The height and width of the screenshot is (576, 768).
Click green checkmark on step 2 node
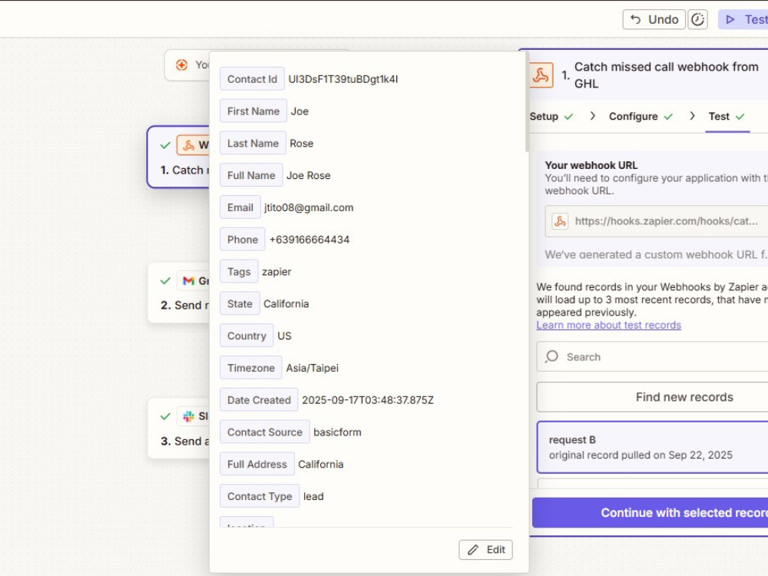click(x=166, y=280)
